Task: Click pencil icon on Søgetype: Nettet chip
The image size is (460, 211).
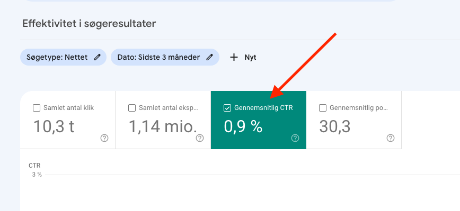Action: (97, 57)
